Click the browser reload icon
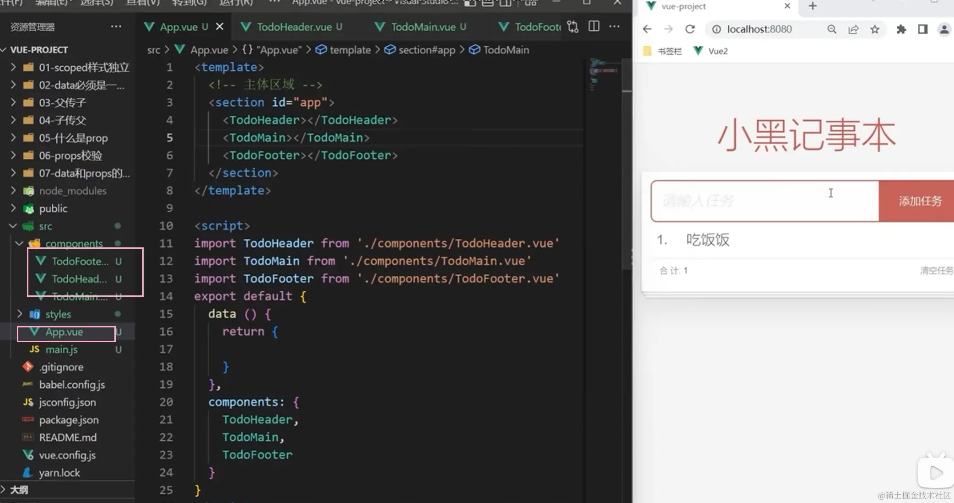 coord(690,29)
